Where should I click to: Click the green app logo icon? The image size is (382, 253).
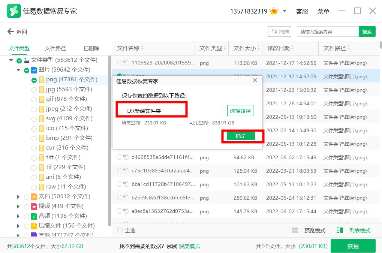coord(13,11)
